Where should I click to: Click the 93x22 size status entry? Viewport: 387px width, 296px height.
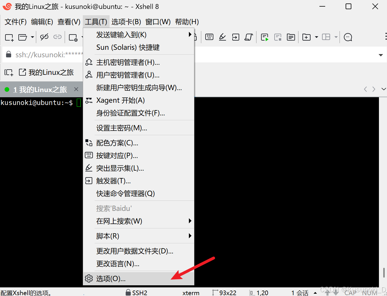(224, 293)
